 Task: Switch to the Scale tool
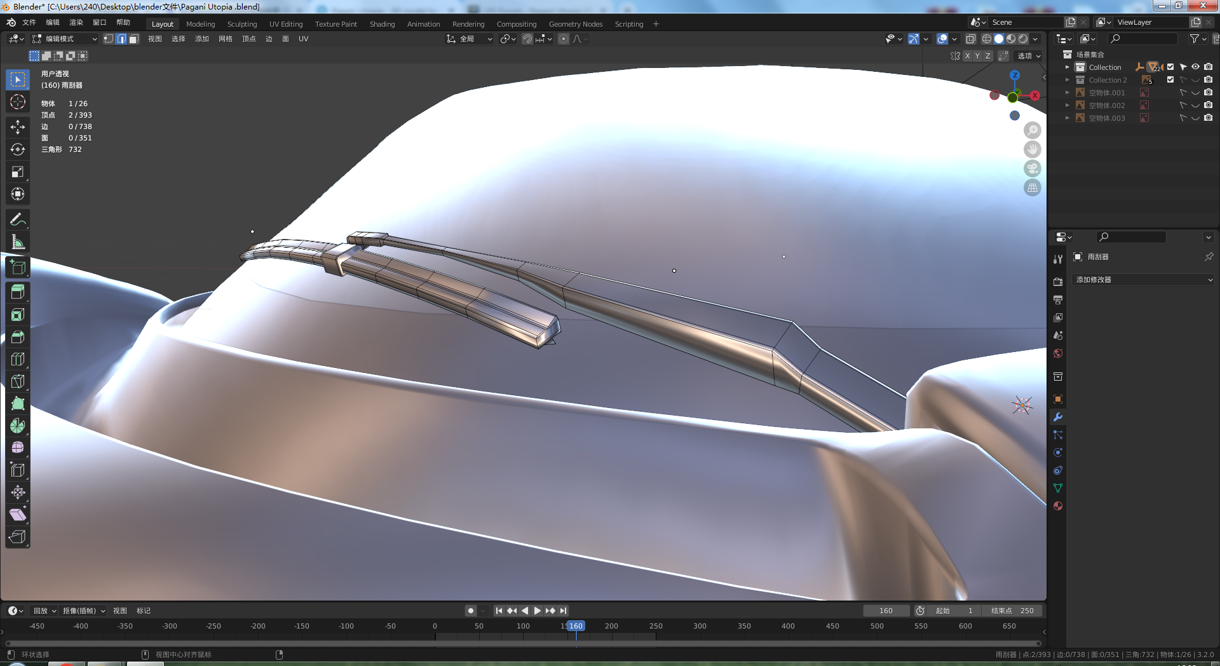[18, 172]
